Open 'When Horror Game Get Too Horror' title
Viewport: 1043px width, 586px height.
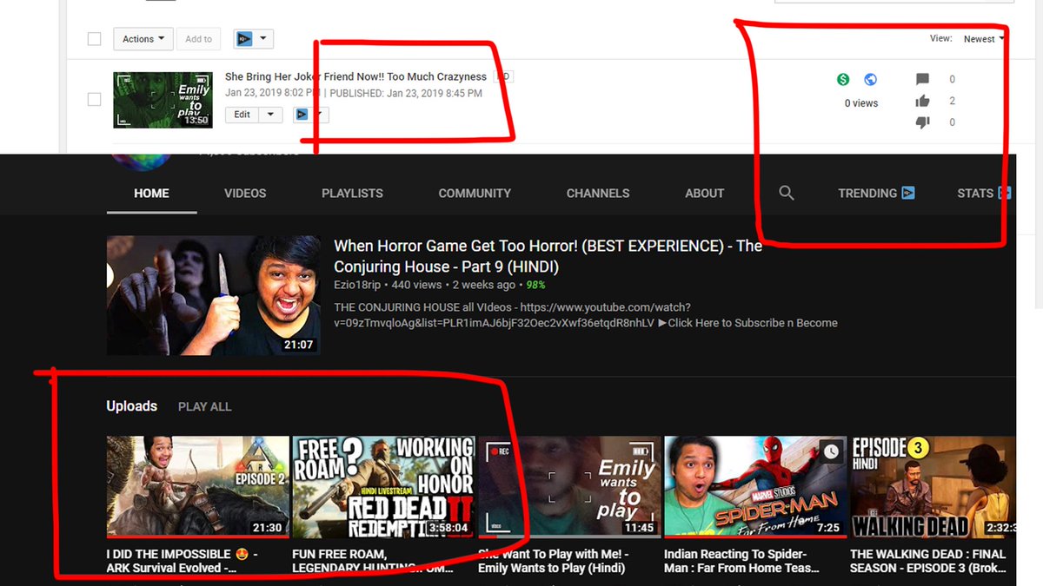[x=548, y=256]
